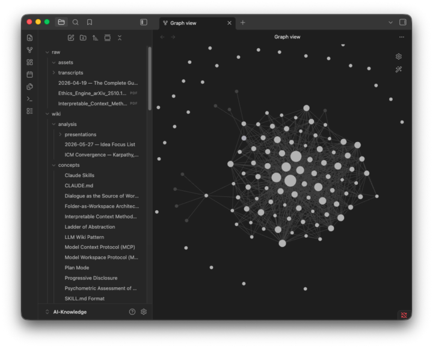Click the red sync status icon

click(404, 315)
